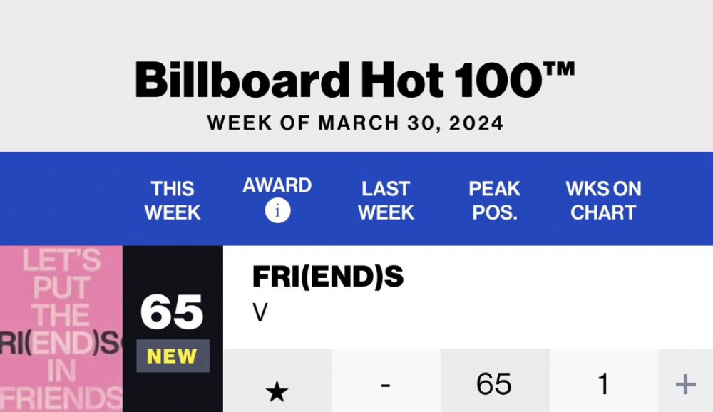
Task: Select the PEAK POS. column header
Action: [495, 200]
